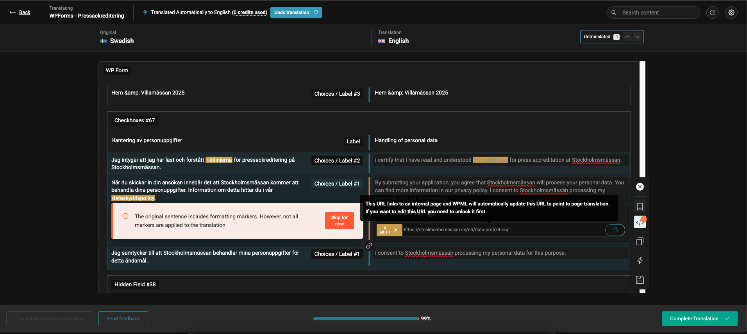Screen dimensions: 747x334
Task: Click the 'WP Form' section header
Action: pos(117,70)
